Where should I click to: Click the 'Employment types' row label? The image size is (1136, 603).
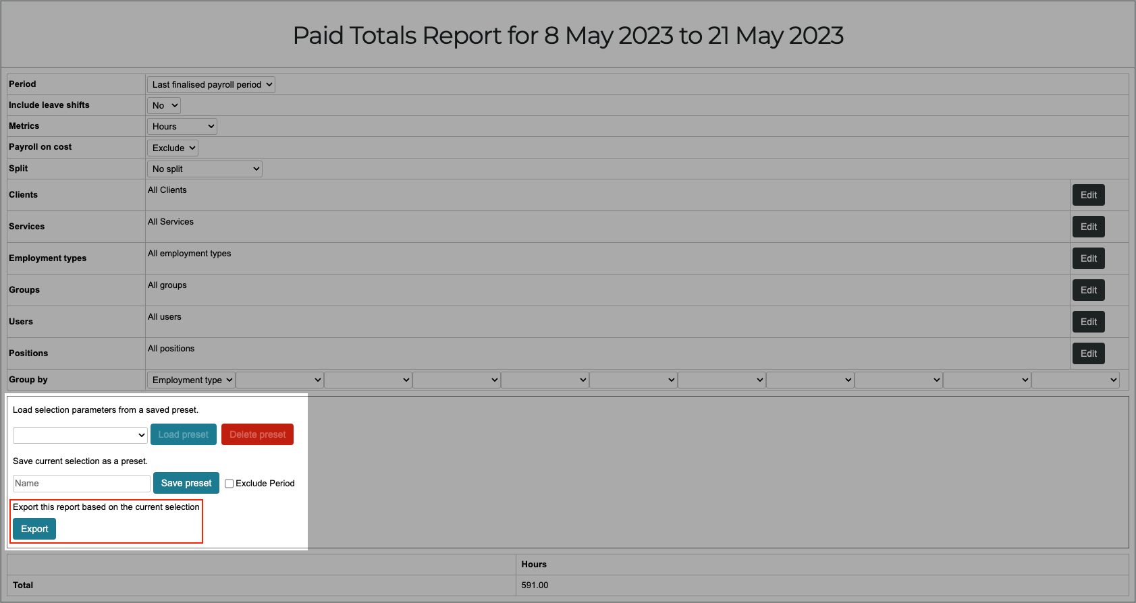click(48, 258)
